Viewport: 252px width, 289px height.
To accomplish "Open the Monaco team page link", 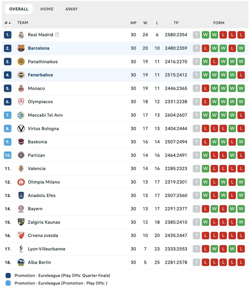I will click(x=36, y=88).
